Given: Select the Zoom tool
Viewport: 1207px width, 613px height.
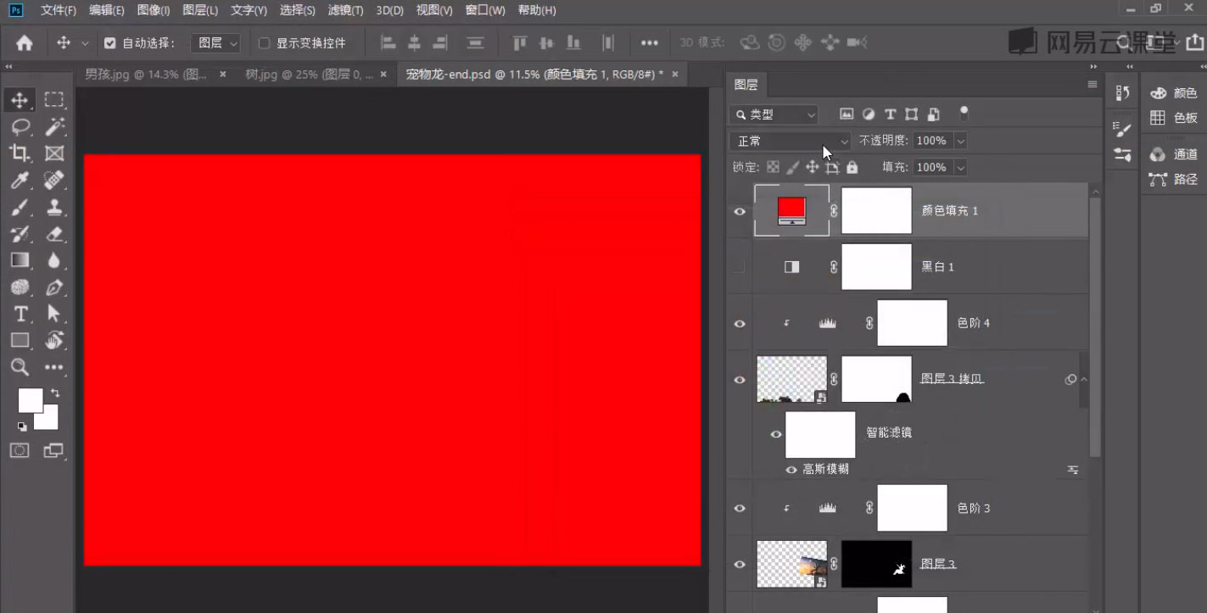Looking at the screenshot, I should (x=20, y=367).
